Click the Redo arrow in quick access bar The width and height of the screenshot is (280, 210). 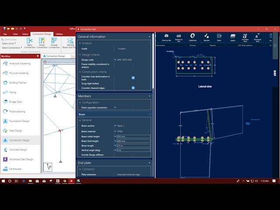tap(21, 28)
